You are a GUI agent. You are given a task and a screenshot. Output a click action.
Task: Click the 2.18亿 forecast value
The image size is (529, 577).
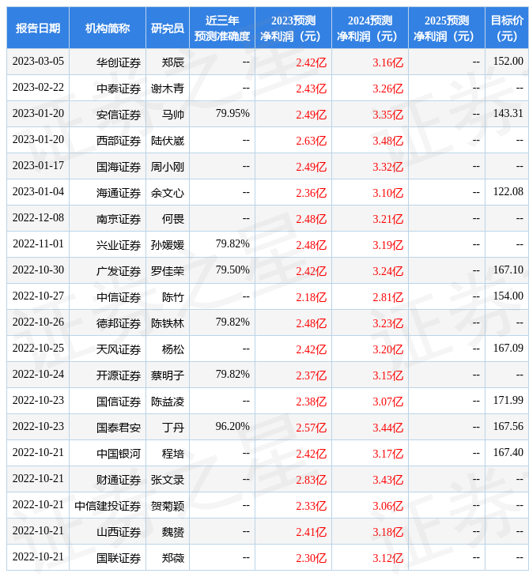(x=311, y=298)
